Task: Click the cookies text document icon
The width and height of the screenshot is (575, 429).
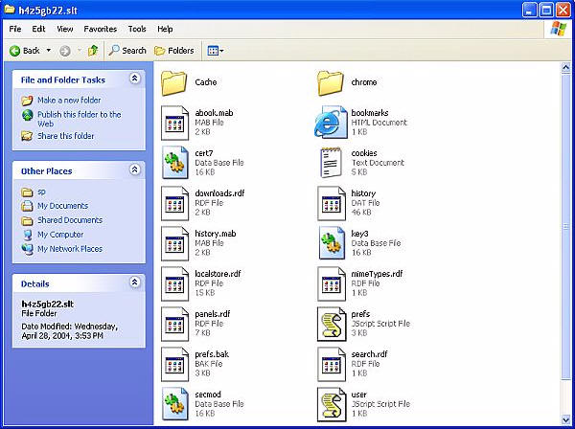Action: 331,164
